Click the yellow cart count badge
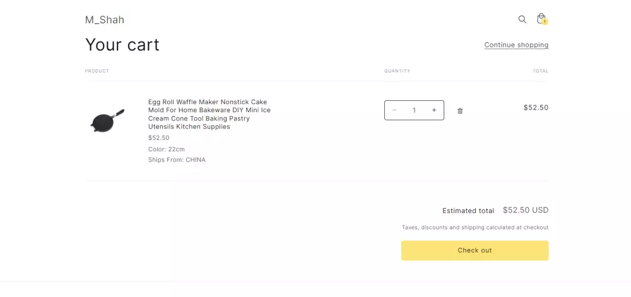This screenshot has width=631, height=297. 545,22
